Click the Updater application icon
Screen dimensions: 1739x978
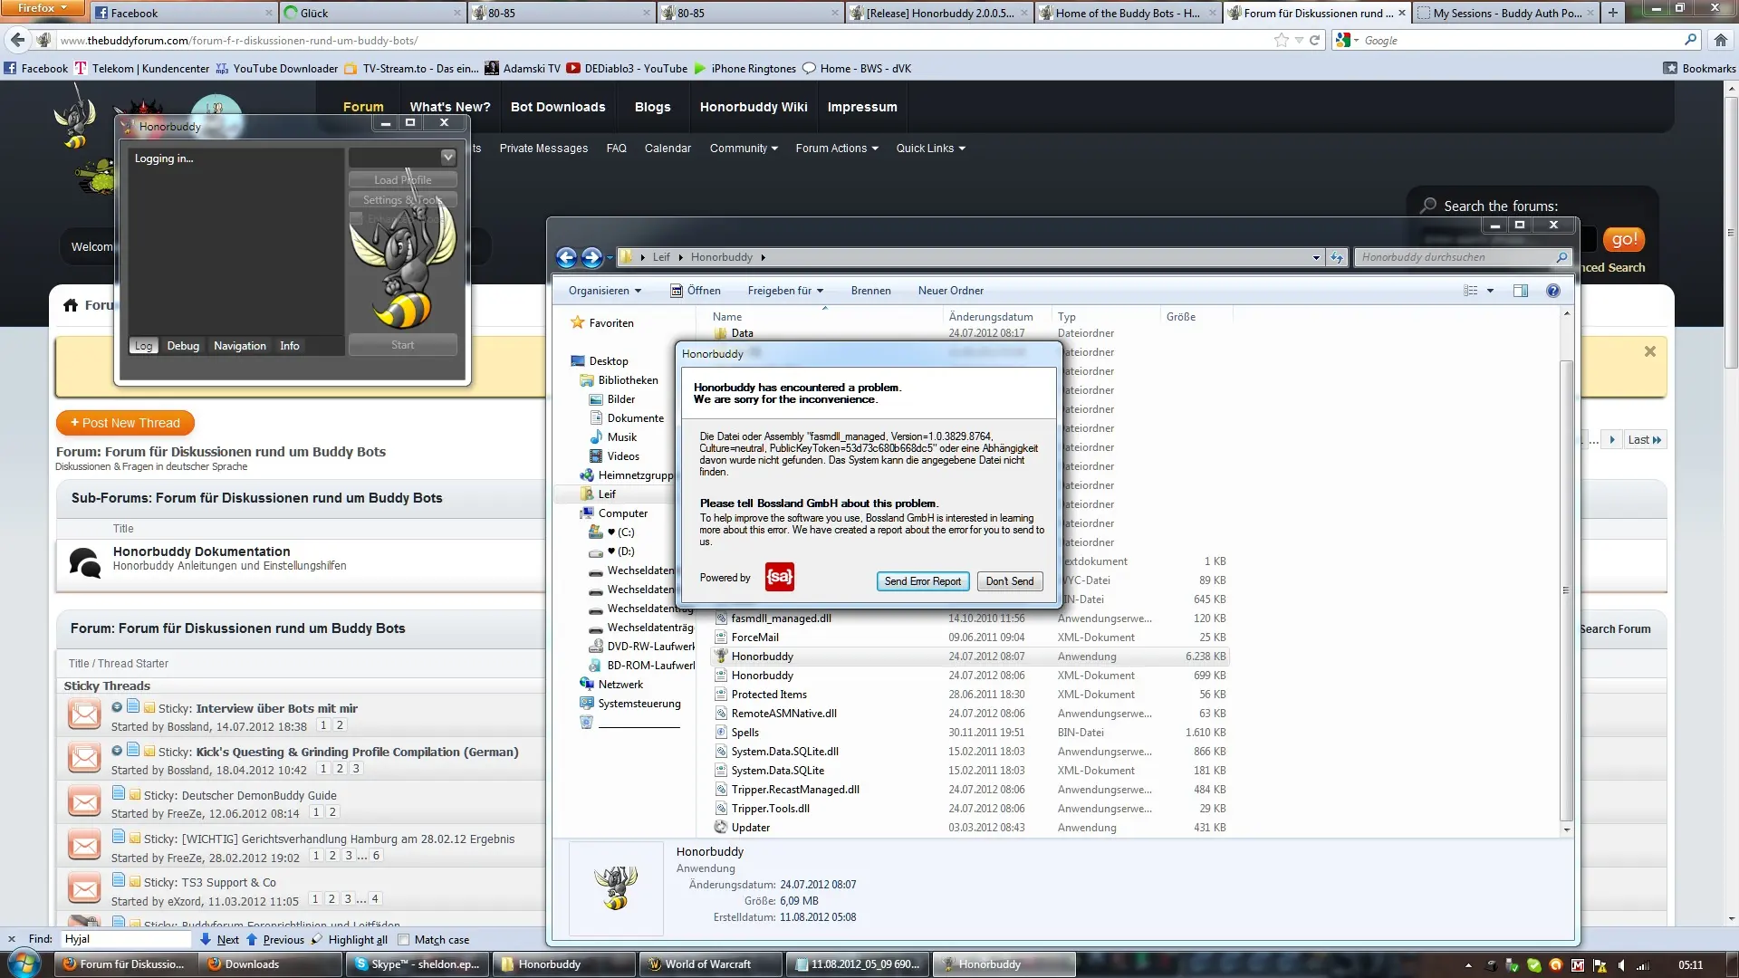721,828
